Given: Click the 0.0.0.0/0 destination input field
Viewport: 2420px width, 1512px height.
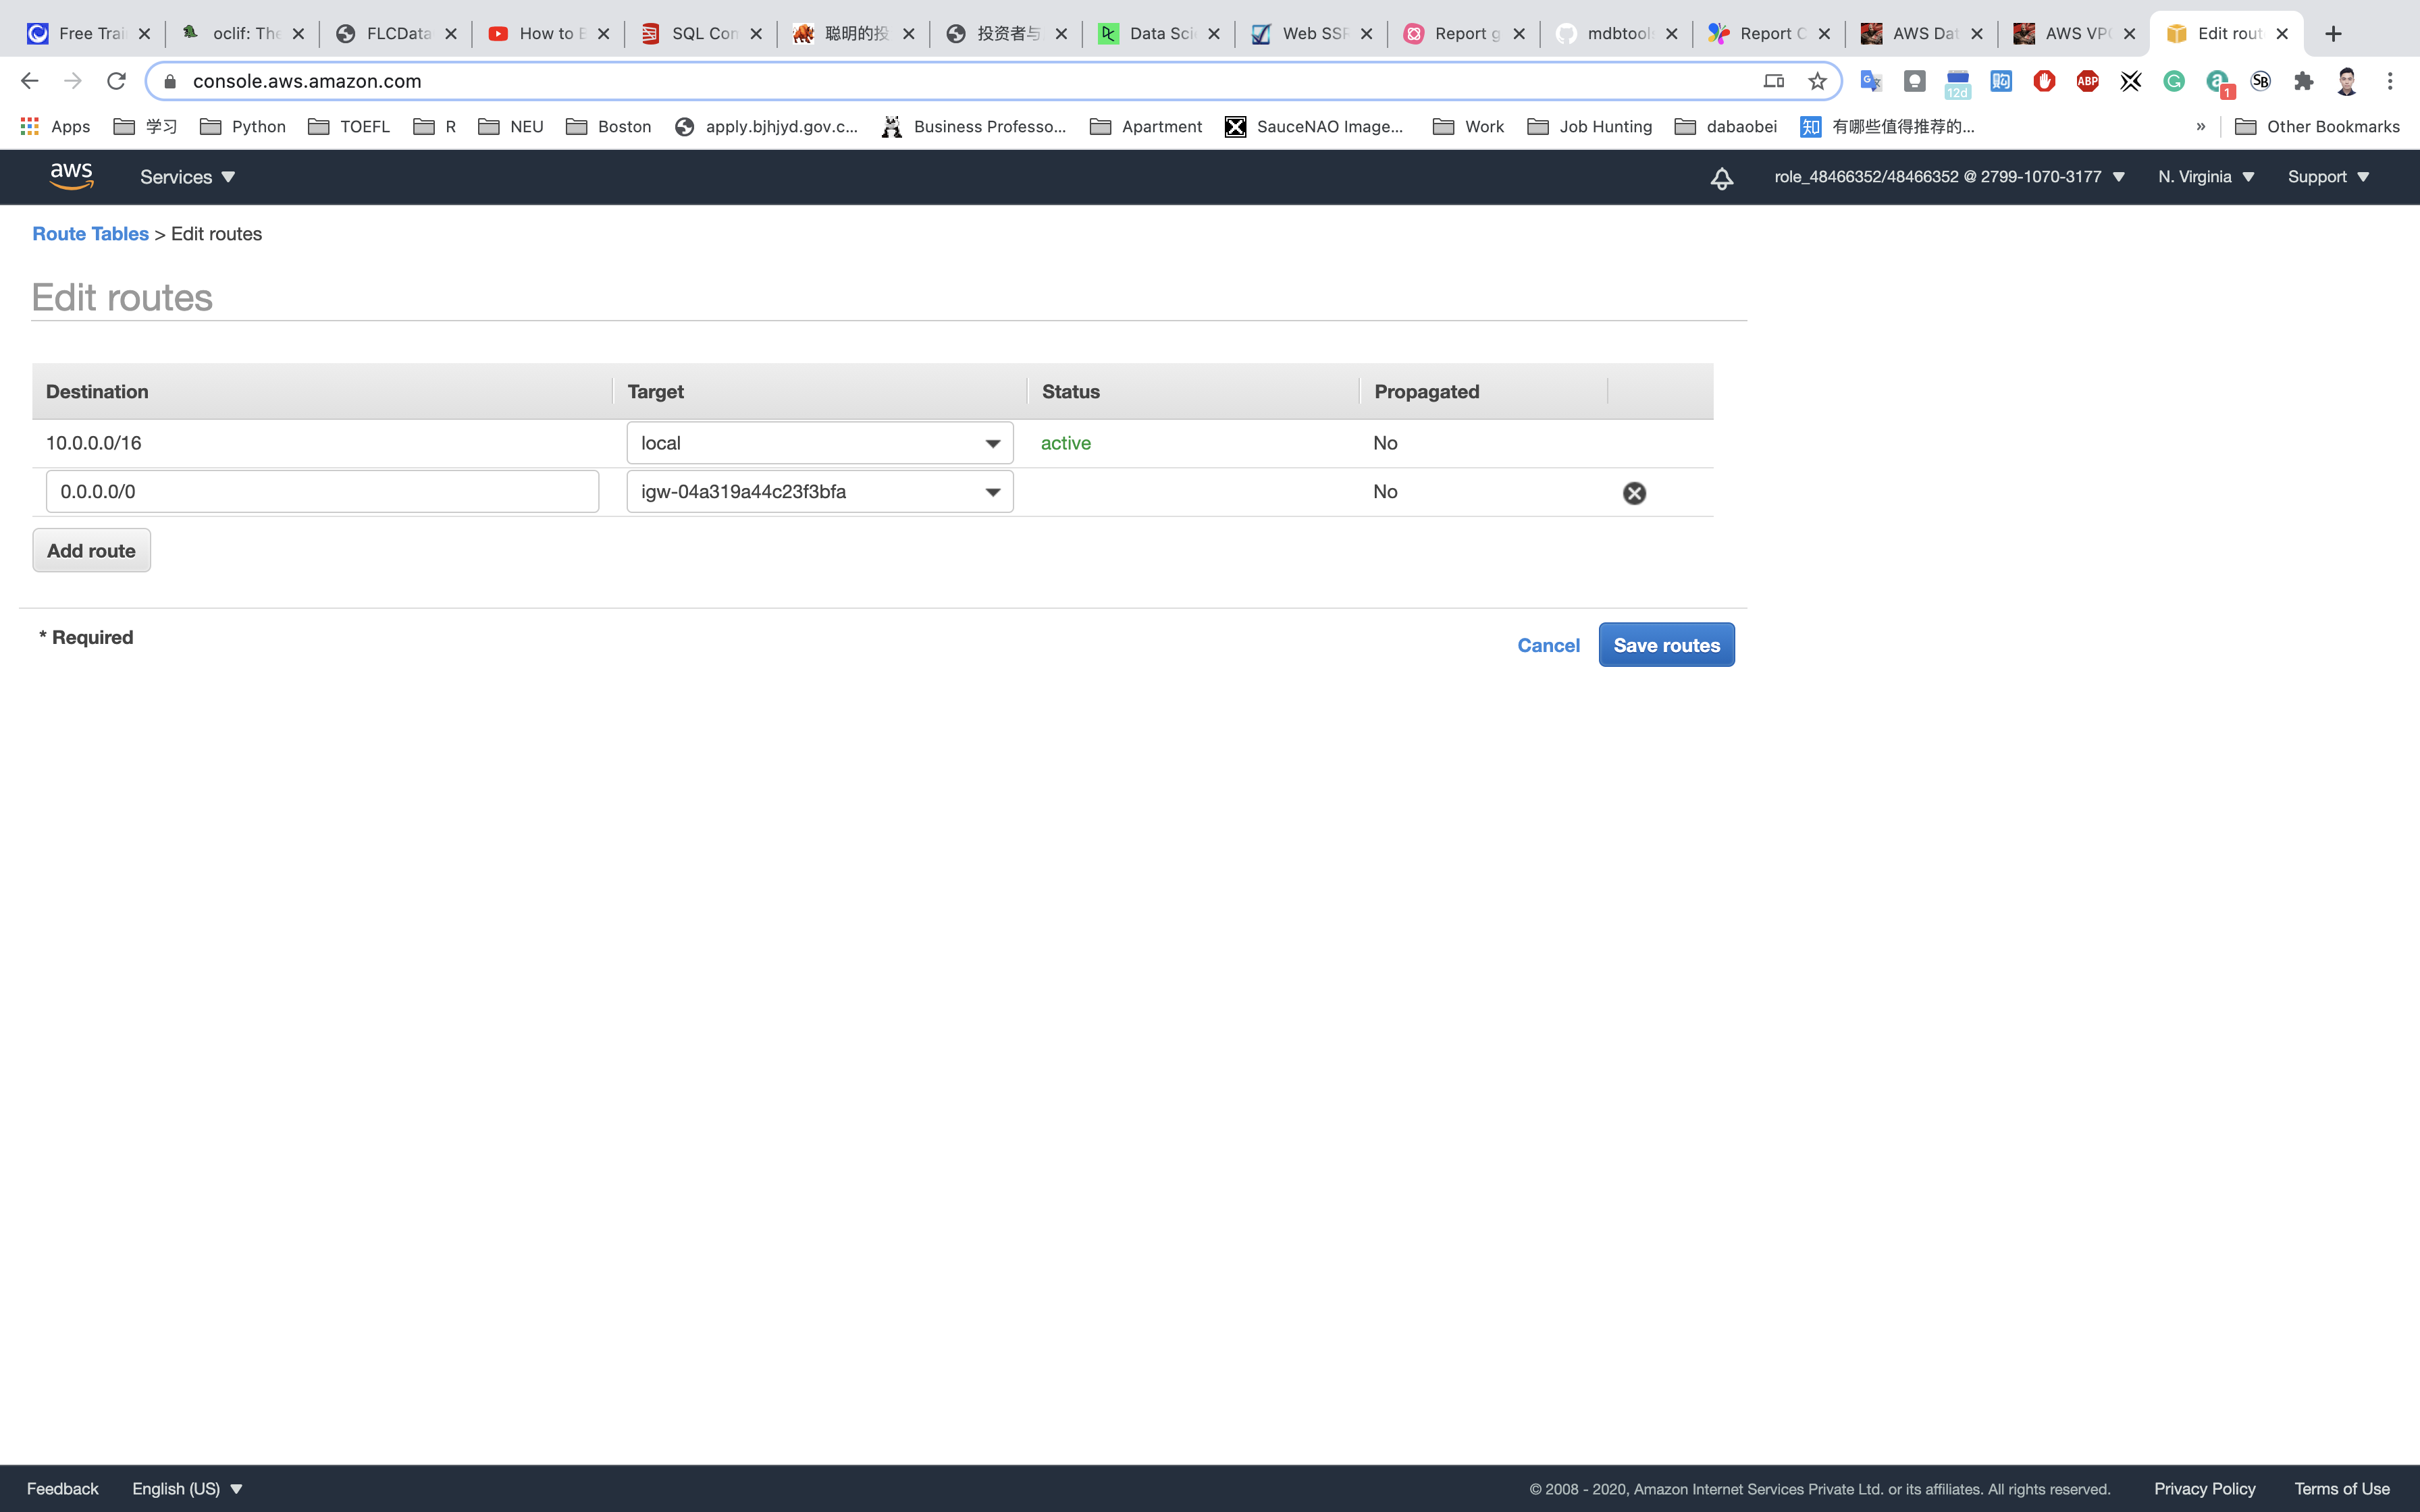Looking at the screenshot, I should 322,492.
